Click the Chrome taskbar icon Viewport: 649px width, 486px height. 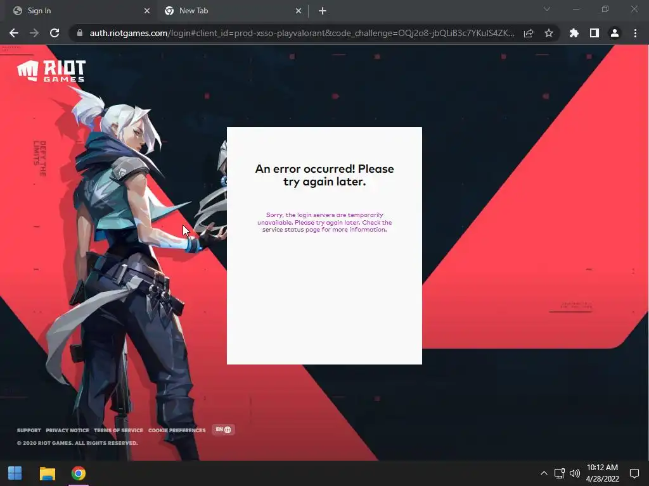(x=78, y=473)
